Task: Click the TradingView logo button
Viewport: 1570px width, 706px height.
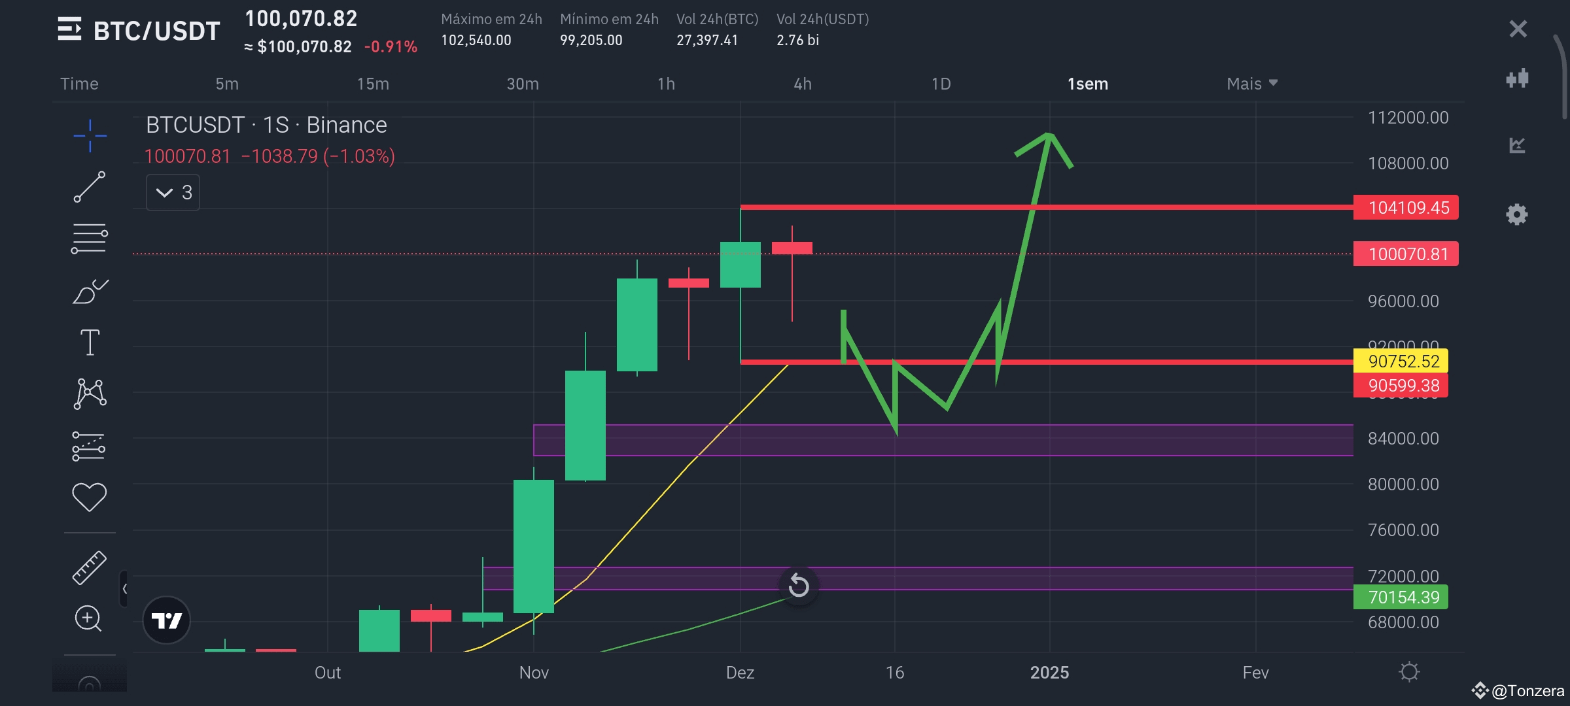Action: (x=166, y=620)
